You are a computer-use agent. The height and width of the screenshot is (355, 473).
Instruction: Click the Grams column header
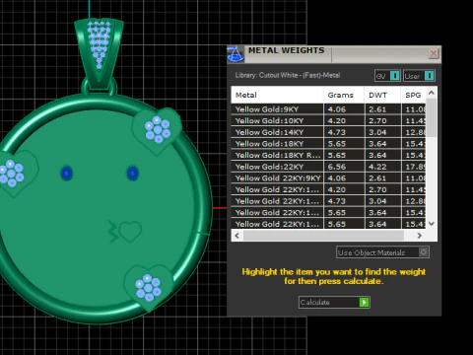pyautogui.click(x=344, y=95)
